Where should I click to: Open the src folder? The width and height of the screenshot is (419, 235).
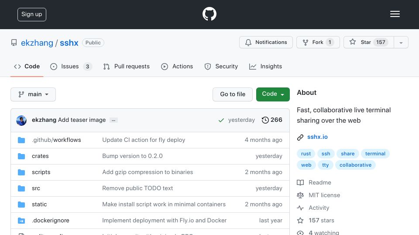coord(36,188)
